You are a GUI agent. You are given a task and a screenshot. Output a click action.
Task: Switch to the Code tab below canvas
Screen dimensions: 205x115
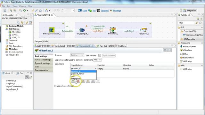[x=45, y=41]
